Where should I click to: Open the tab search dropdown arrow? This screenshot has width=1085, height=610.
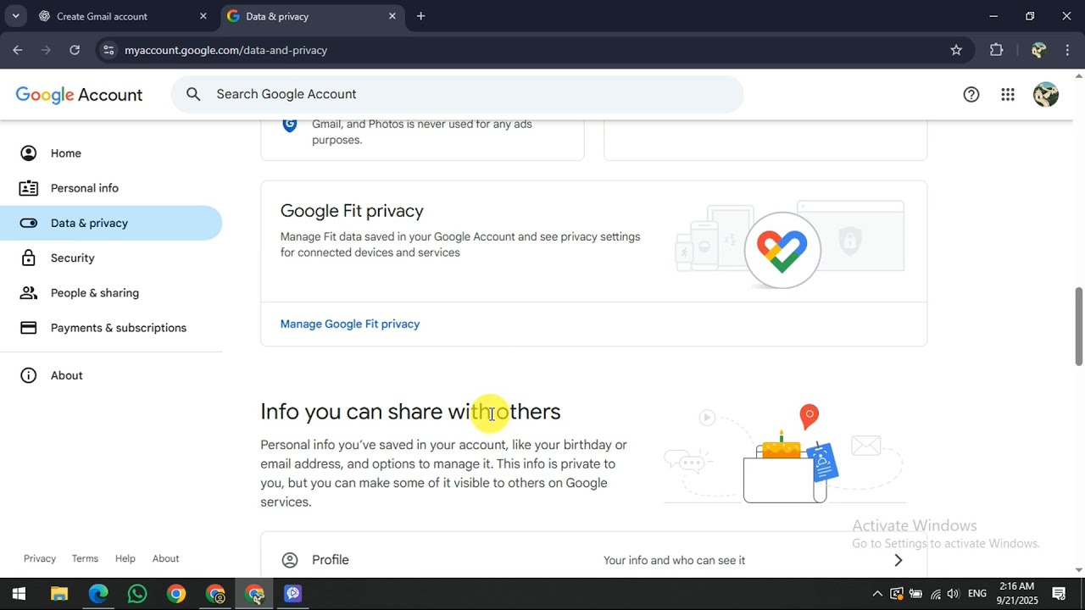tap(15, 16)
